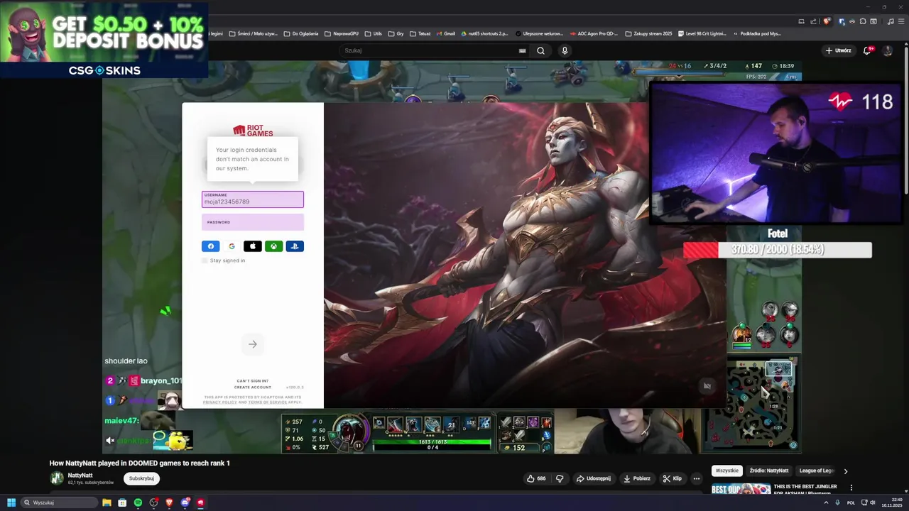909x511 pixels.
Task: Open the Gry bookmark folder
Action: (396, 33)
